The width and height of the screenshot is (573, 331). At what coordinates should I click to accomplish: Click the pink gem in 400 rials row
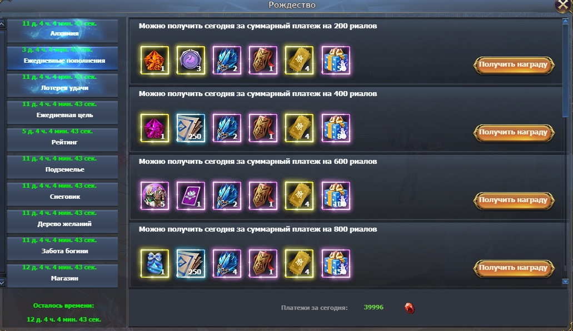click(155, 128)
